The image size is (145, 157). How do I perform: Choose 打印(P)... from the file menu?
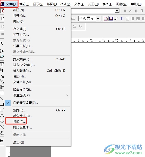point(19,122)
